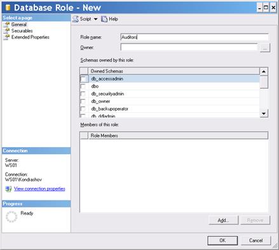This screenshot has height=250, width=279.
Task: Click the schemas list scrollbar thumb
Action: 264,82
